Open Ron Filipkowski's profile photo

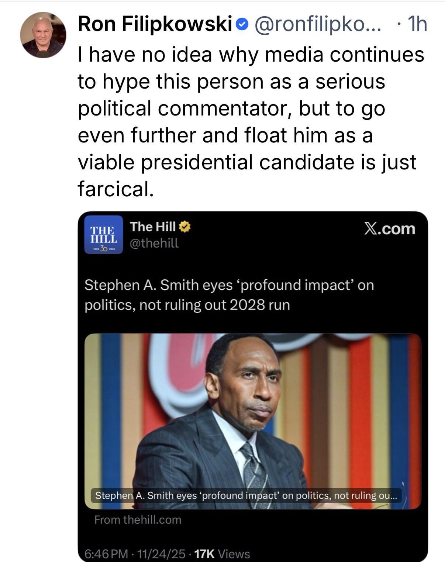pos(43,35)
